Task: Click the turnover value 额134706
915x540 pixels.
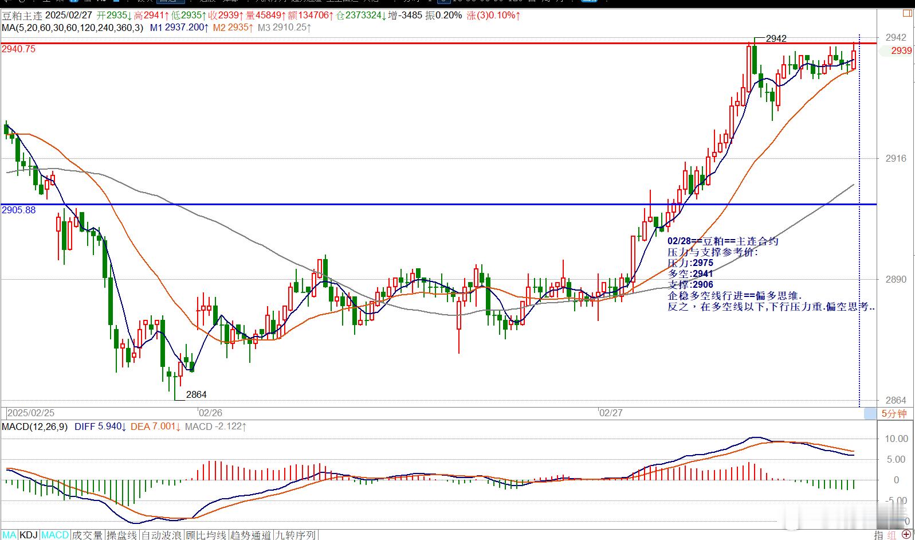Action: point(311,15)
